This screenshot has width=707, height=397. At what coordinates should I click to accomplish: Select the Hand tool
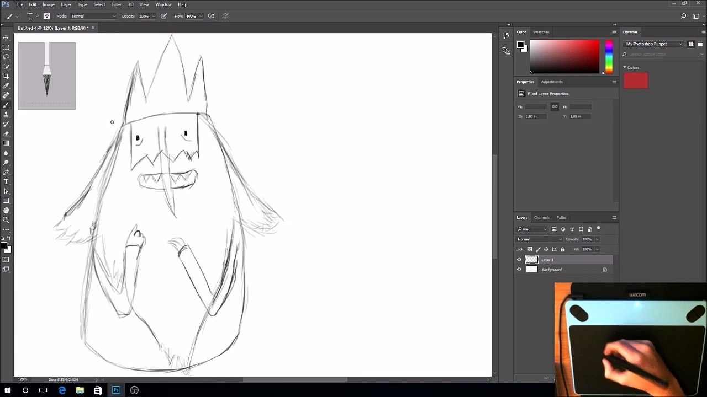[x=6, y=210]
